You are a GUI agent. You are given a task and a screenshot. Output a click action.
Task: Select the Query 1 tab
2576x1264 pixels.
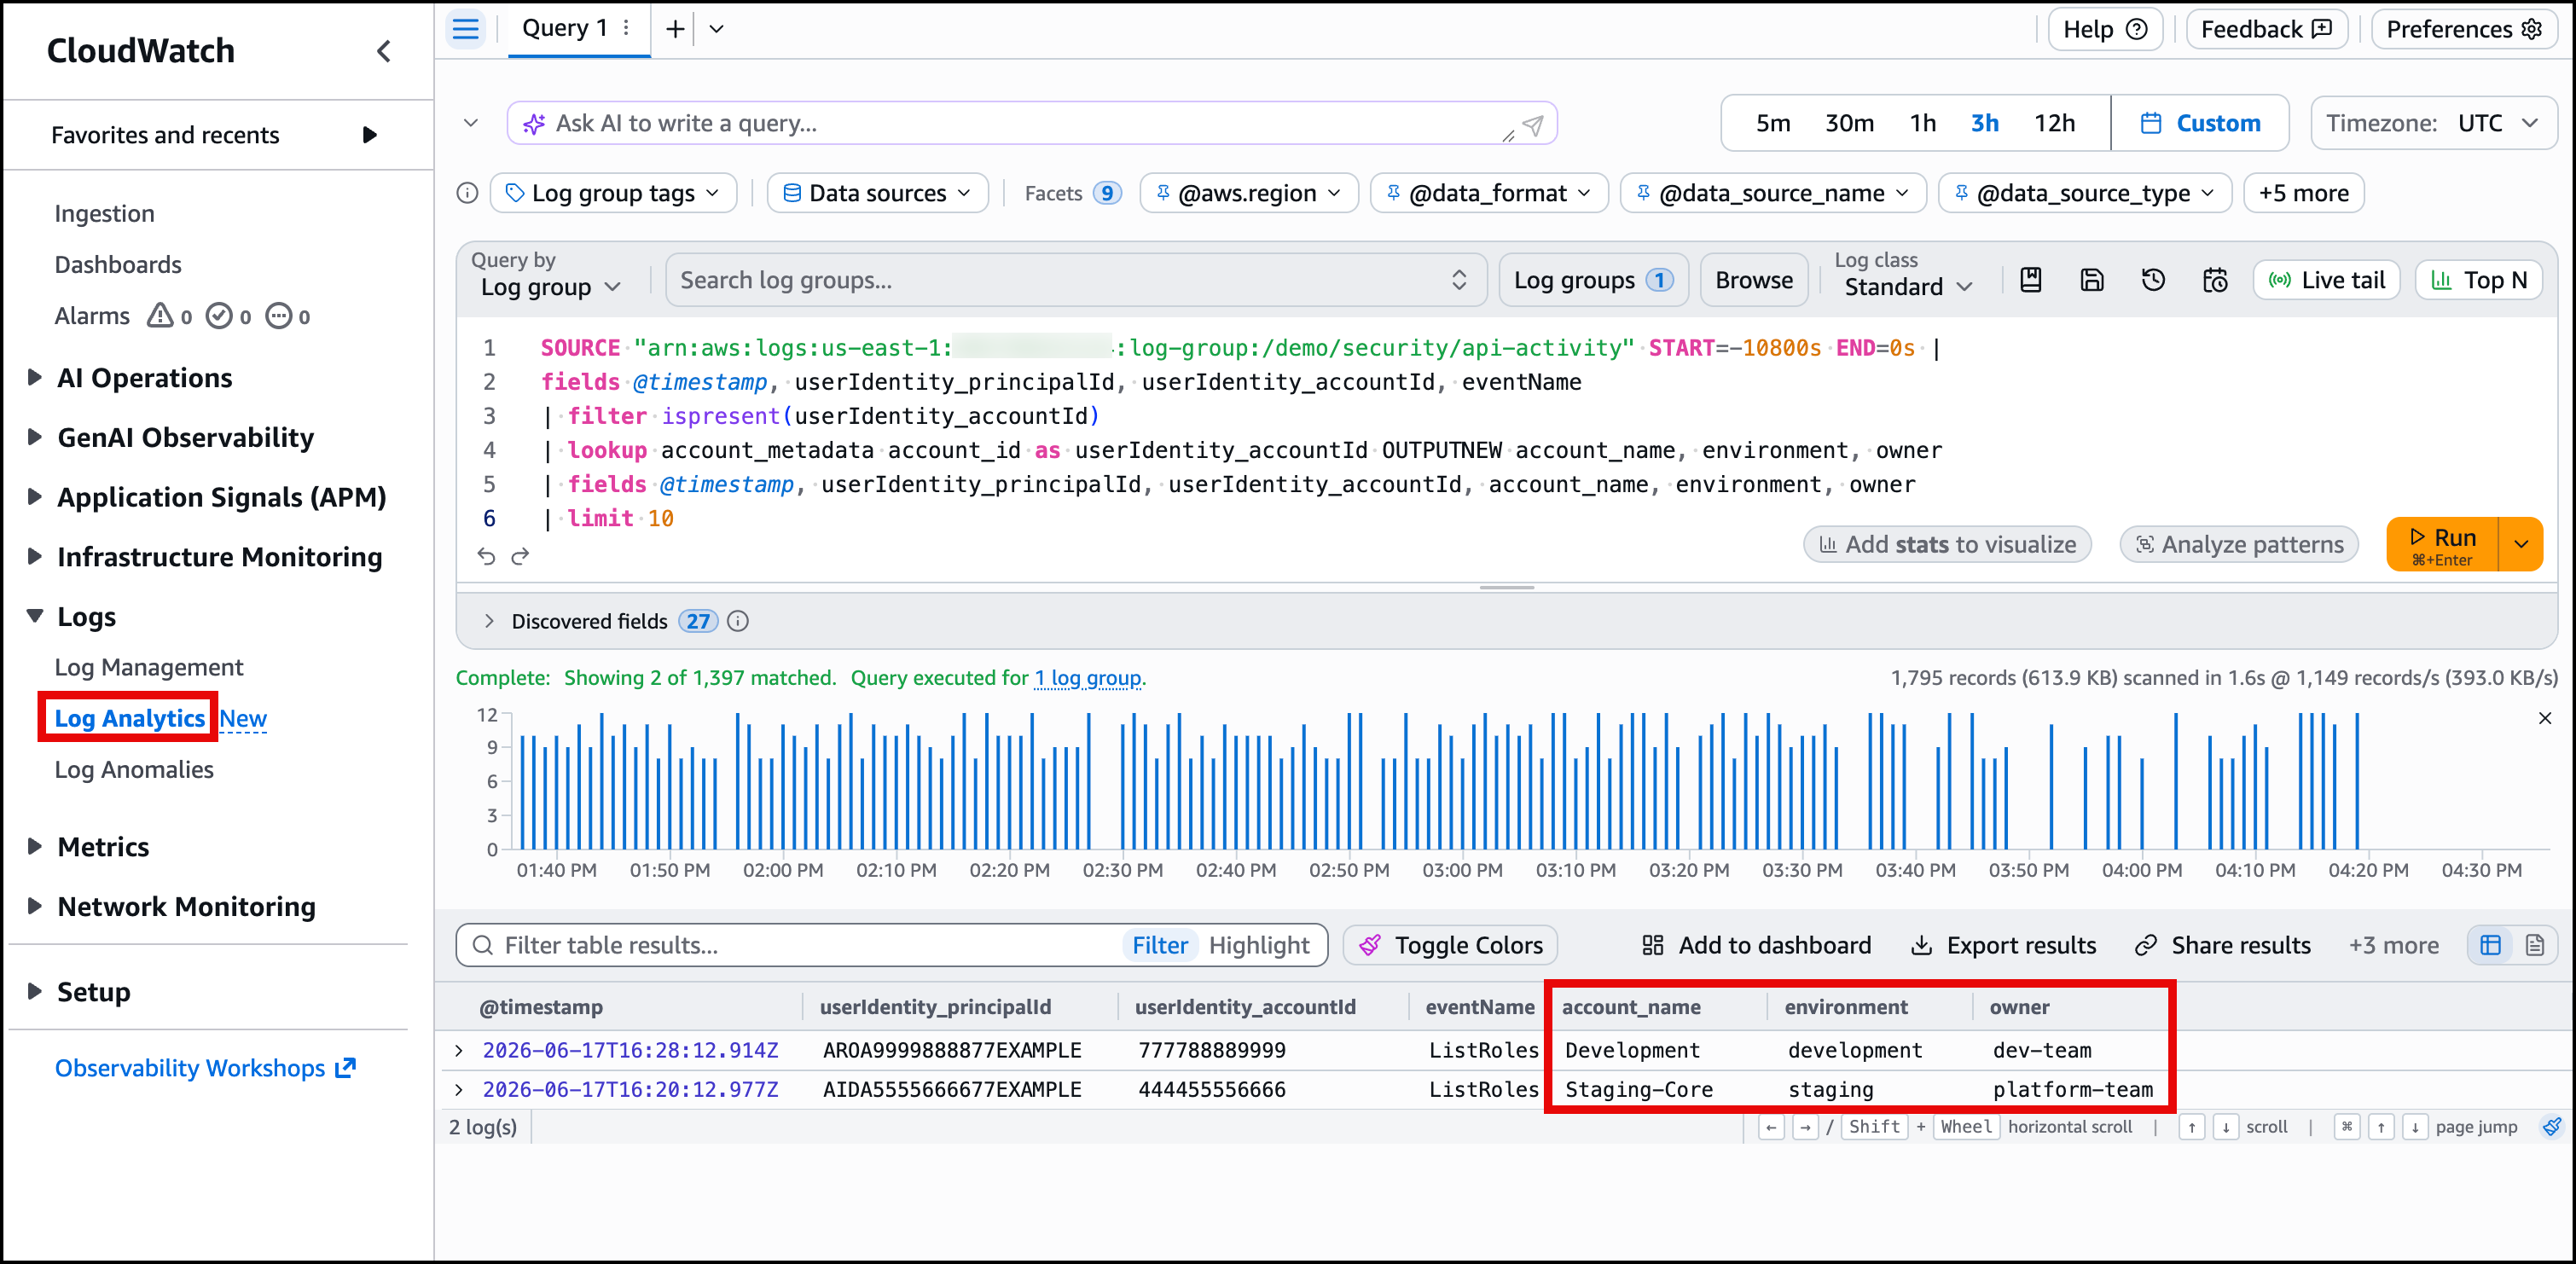565,28
